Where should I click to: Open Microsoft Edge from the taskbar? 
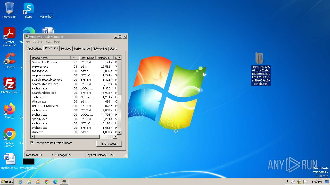coord(55,182)
